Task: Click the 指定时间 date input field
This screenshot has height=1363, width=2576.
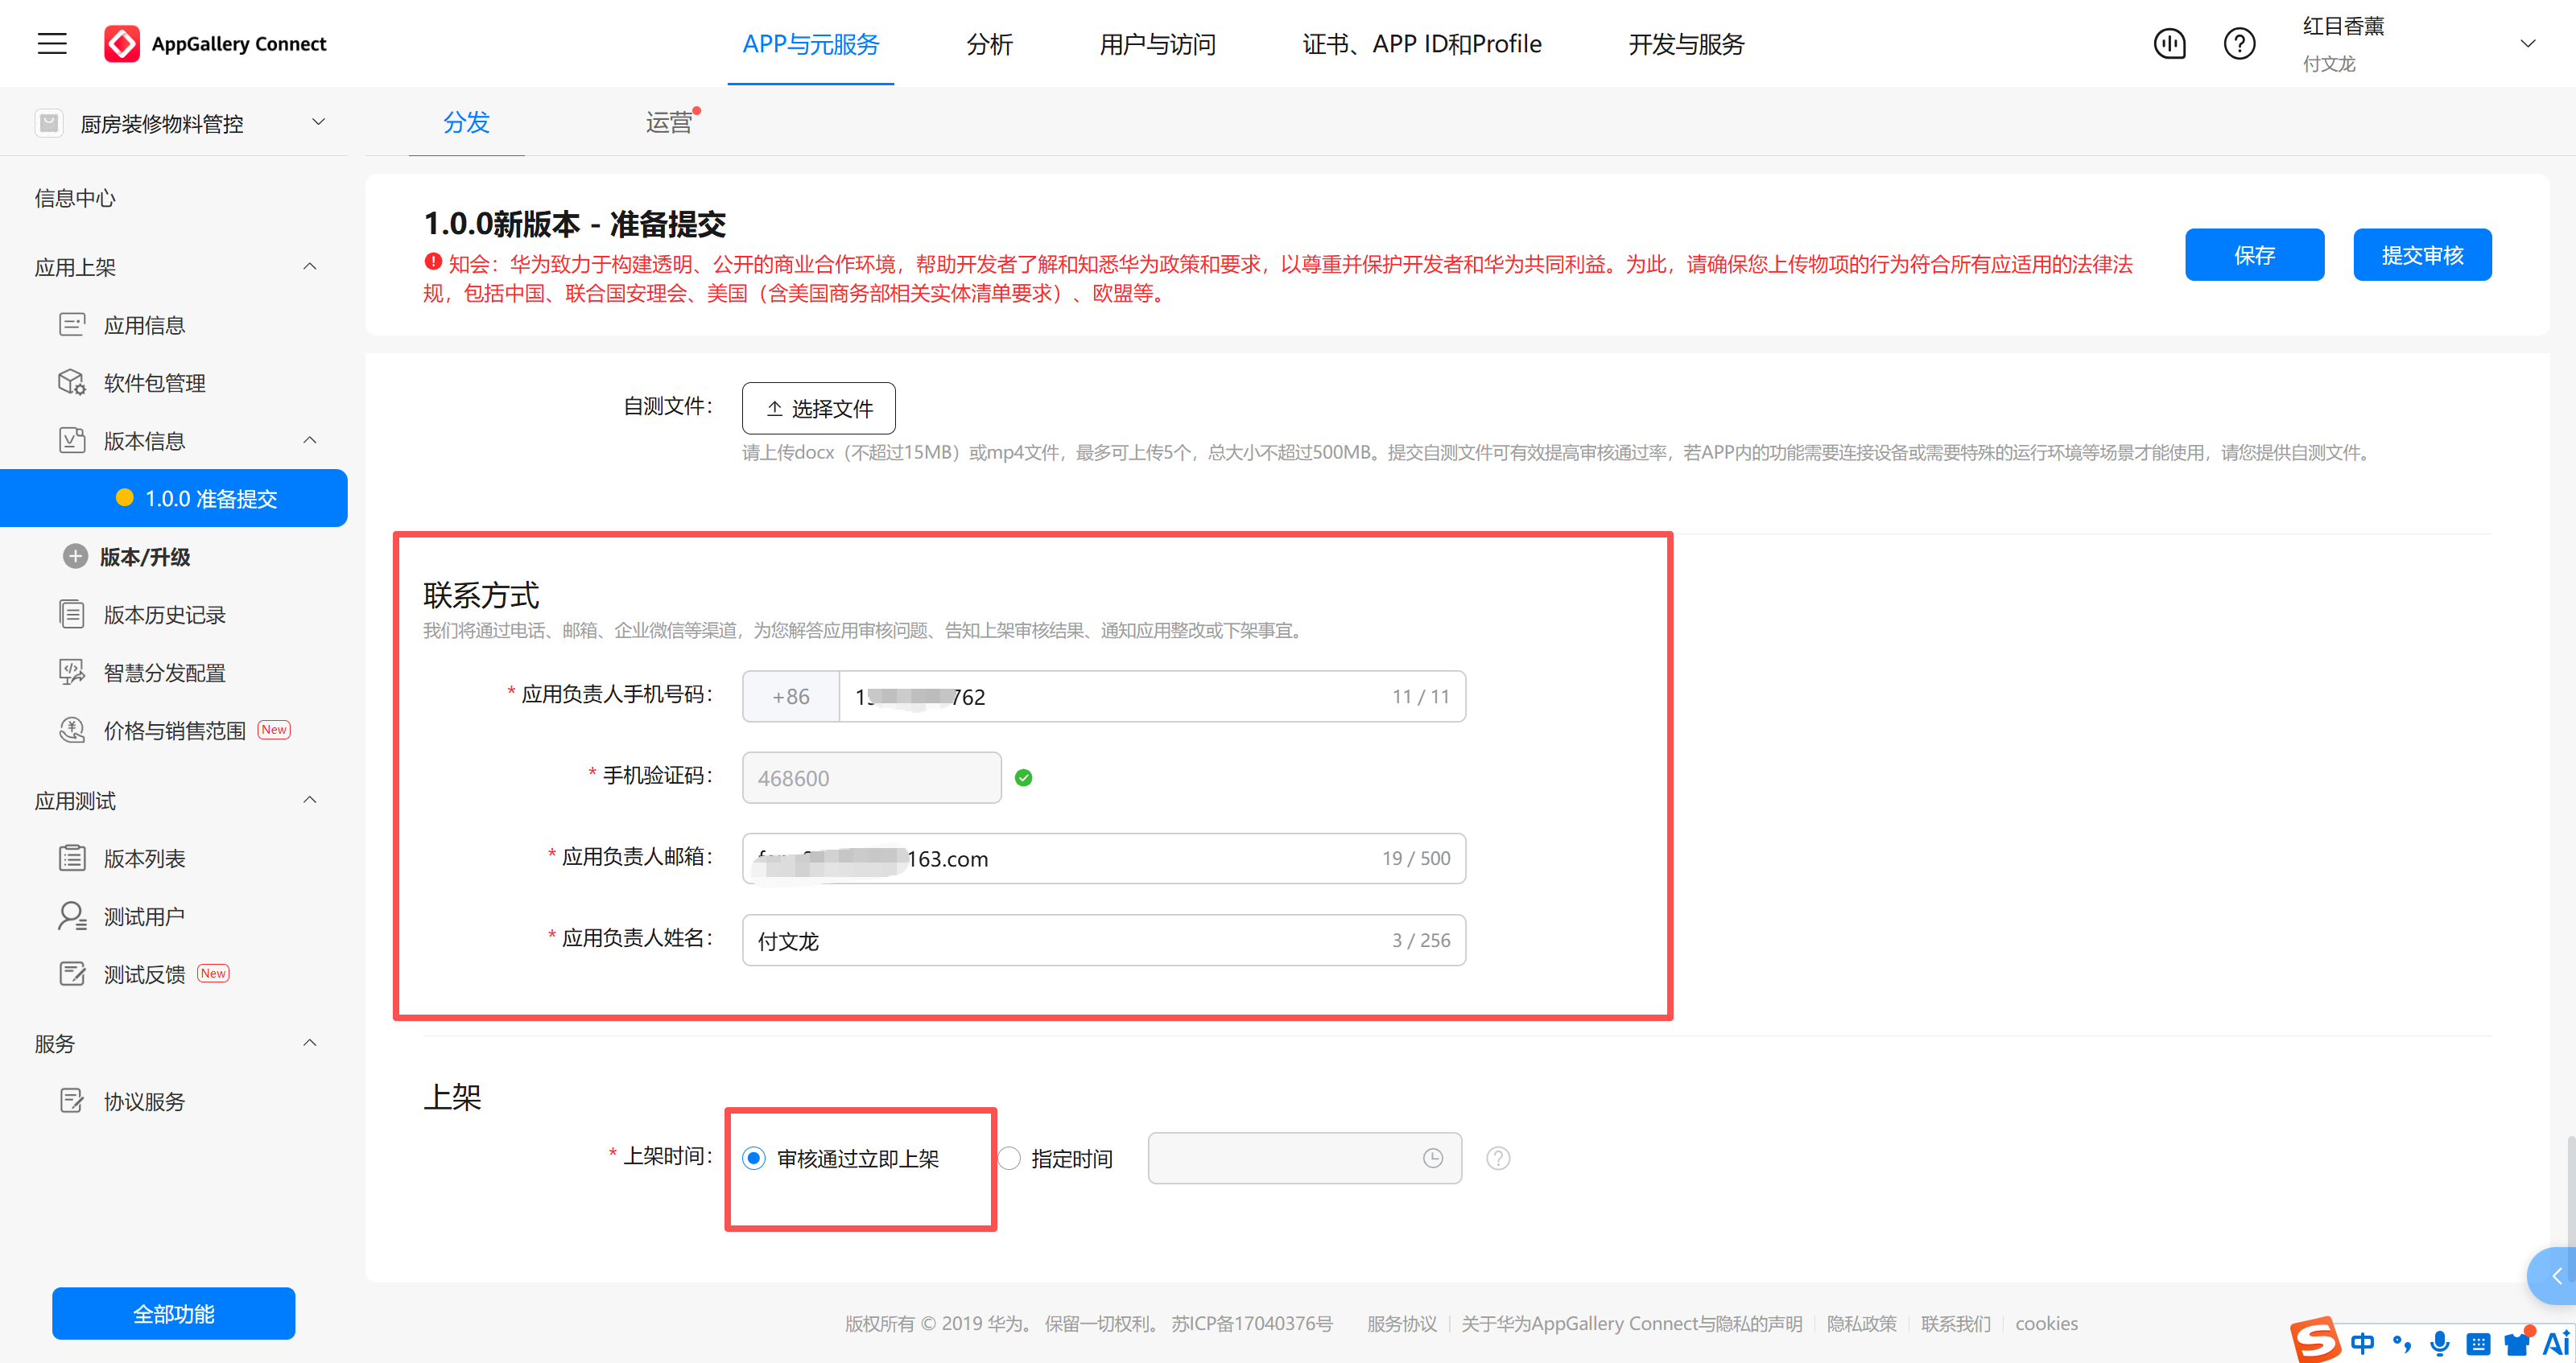Action: [x=1305, y=1158]
